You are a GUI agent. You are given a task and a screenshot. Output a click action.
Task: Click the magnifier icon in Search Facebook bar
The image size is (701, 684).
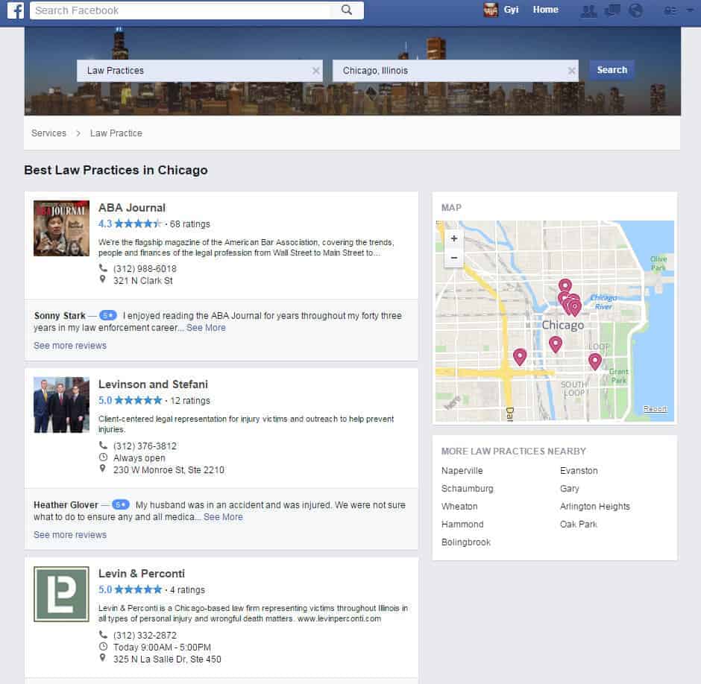pos(347,10)
